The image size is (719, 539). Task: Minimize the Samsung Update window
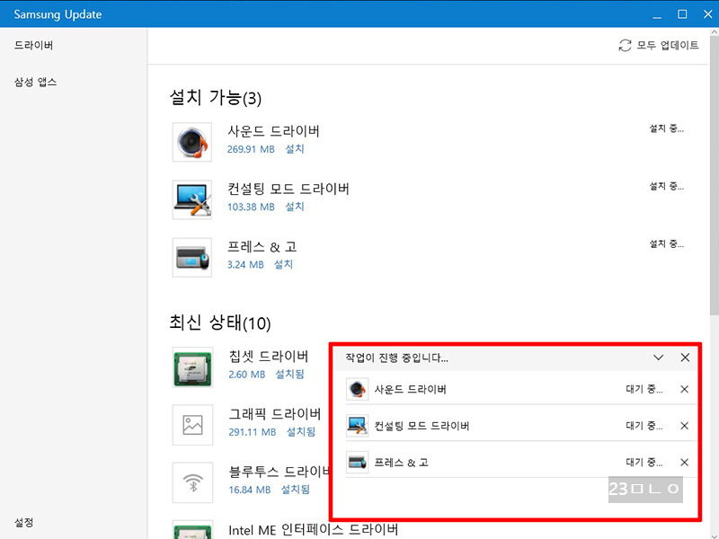point(657,15)
